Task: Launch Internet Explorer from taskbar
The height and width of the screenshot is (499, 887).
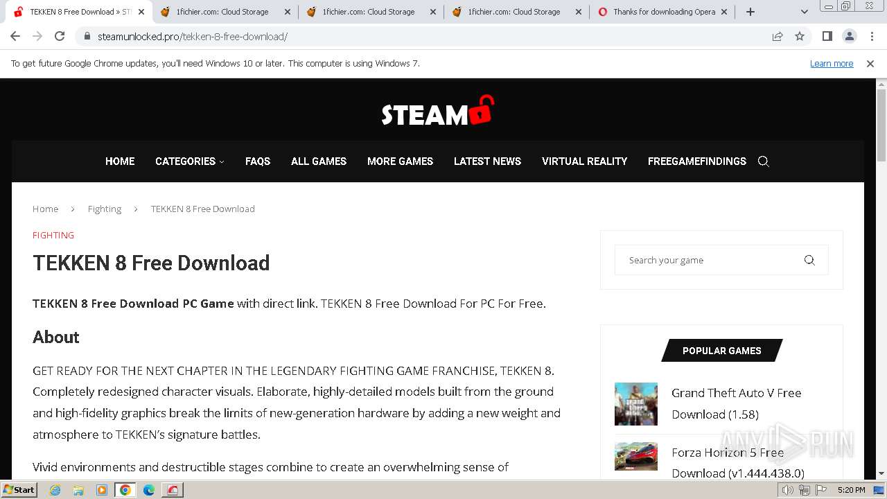Action: point(55,490)
